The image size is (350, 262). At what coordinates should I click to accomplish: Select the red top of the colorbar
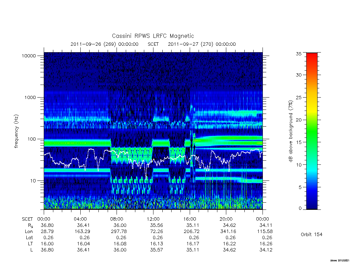point(312,57)
